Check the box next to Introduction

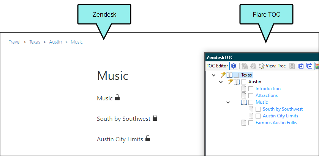251,89
